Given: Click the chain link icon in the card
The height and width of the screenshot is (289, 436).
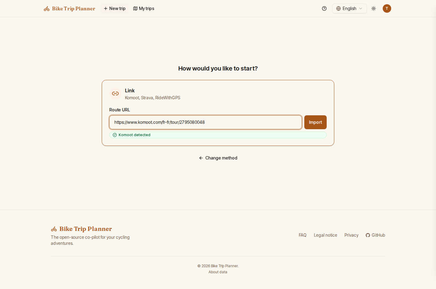Looking at the screenshot, I should (115, 94).
